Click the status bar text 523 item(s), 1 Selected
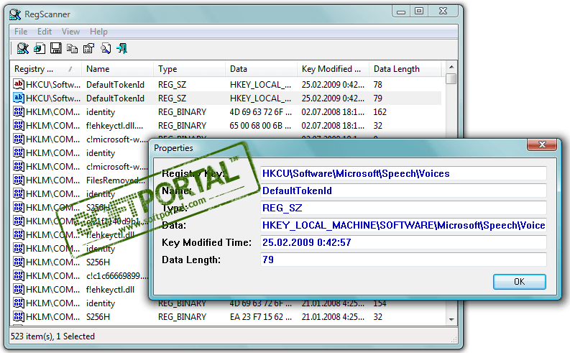Viewport: 570px width, 353px height. (x=52, y=336)
